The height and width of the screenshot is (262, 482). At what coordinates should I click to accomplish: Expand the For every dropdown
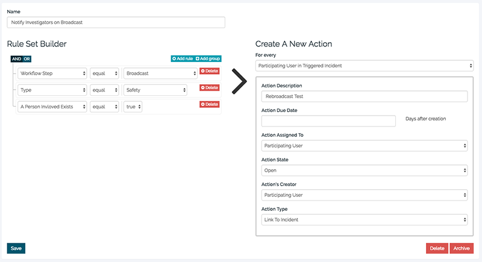(x=365, y=65)
